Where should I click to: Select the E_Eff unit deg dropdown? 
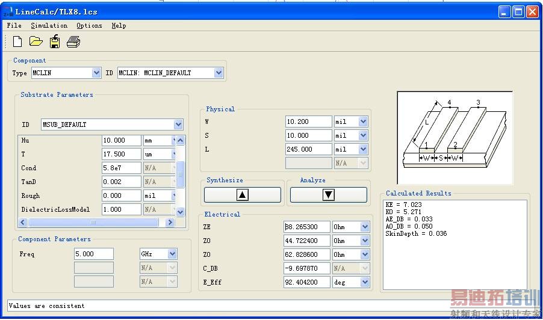click(364, 282)
